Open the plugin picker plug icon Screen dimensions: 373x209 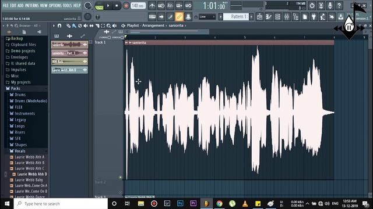314,17
